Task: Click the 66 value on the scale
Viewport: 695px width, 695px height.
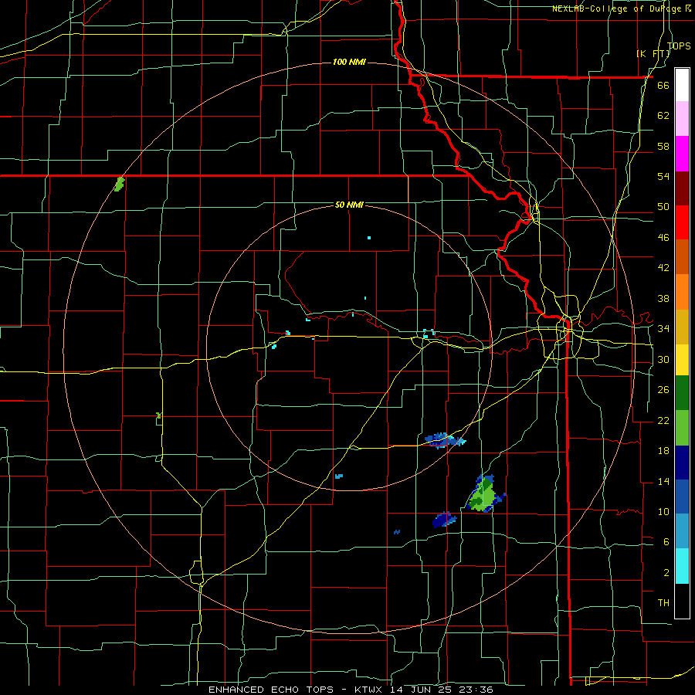Action: click(x=663, y=86)
